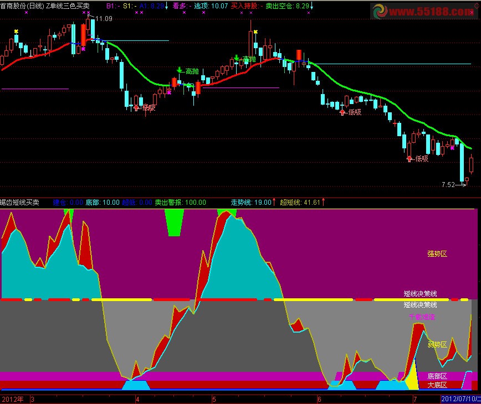Click the 2012年 label on the time axis
The width and height of the screenshot is (481, 404).
[13, 400]
